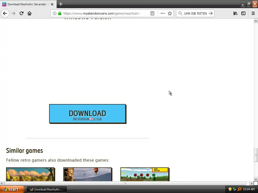The image size is (258, 193).
Task: Open the browser home page
Action: click(29, 13)
